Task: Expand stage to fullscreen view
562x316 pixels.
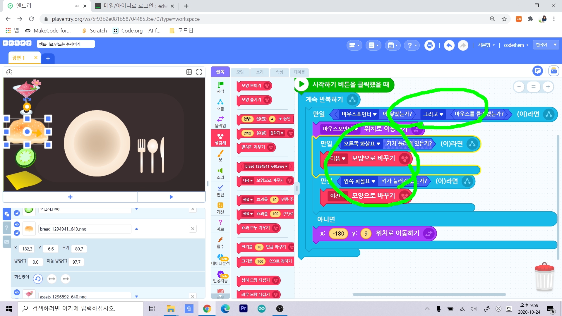Action: coord(199,72)
